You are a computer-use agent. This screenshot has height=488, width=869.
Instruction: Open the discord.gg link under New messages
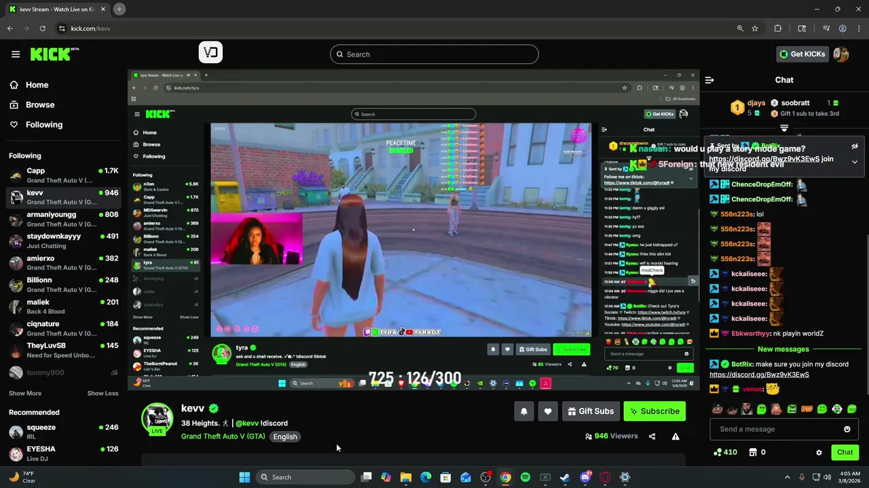(759, 374)
